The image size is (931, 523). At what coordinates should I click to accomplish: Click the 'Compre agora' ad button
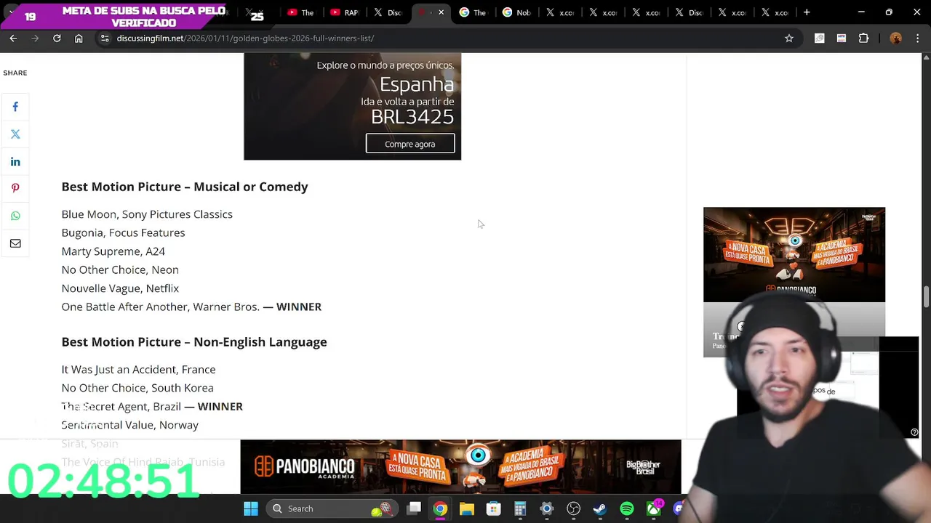[x=410, y=144]
